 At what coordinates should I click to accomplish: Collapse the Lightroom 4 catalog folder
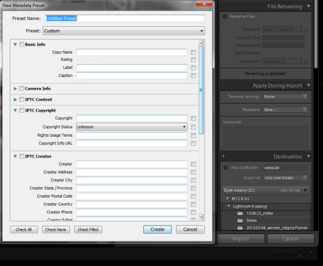(229, 206)
